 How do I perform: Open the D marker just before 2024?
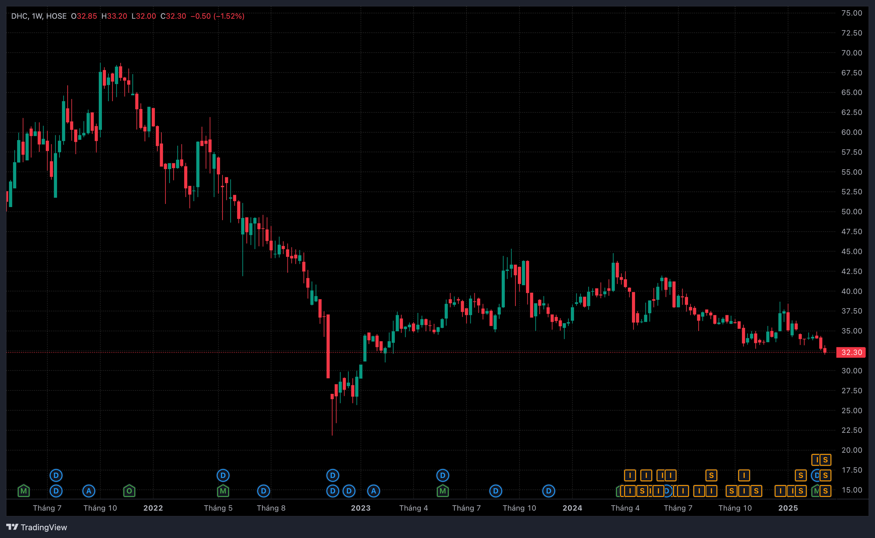point(549,491)
